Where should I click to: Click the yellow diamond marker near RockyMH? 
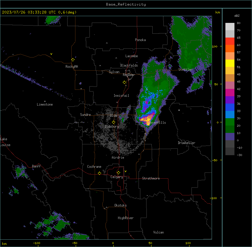tap(73, 60)
